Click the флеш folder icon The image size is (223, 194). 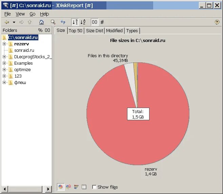(11, 82)
